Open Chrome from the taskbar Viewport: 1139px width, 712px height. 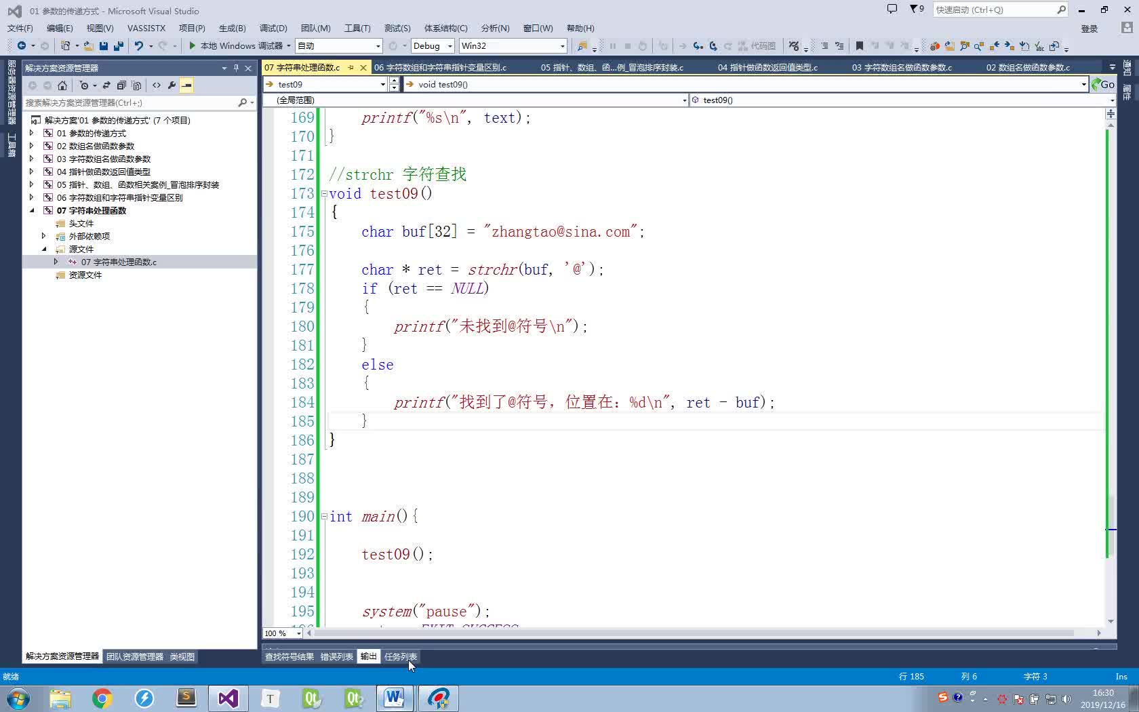coord(102,698)
